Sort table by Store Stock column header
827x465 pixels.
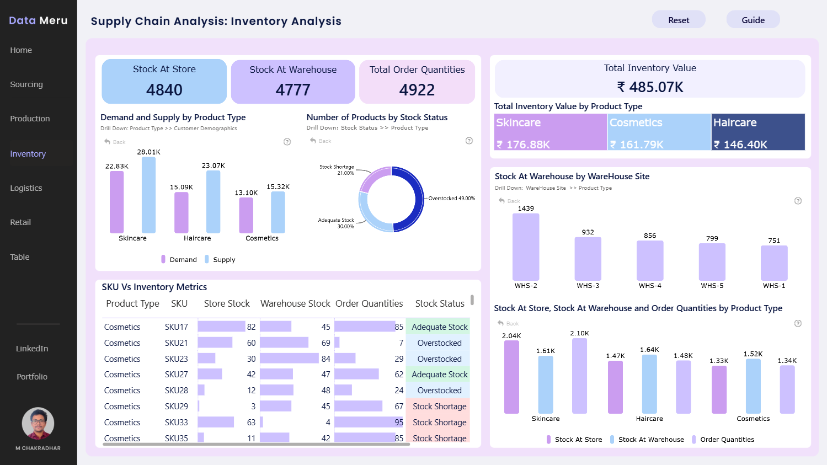pos(227,303)
